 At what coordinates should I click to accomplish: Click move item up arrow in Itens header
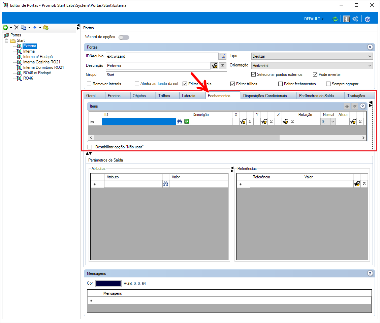pos(347,106)
